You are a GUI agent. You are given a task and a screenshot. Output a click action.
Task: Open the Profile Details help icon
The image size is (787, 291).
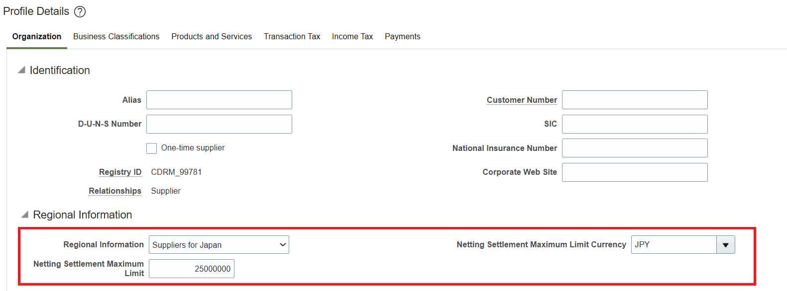coord(80,11)
